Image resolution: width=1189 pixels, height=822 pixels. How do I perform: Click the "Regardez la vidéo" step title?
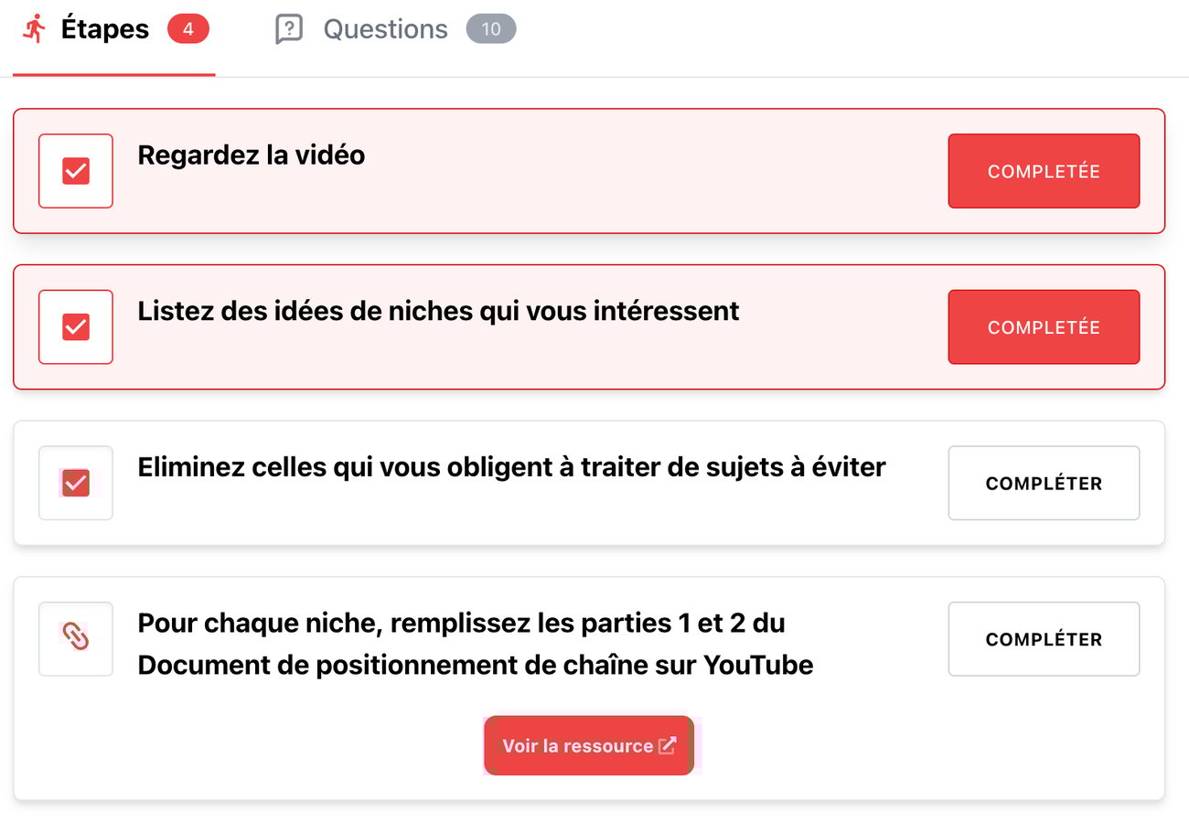(x=251, y=155)
